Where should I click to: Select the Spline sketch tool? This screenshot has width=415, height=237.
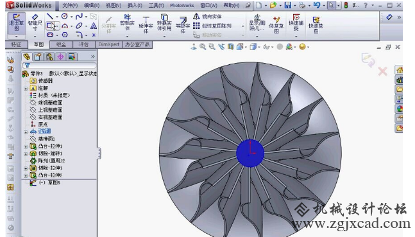[79, 17]
